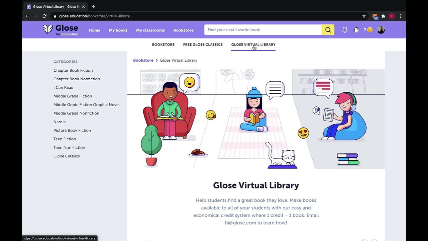The image size is (428, 241).
Task: Close the Glose Virtual Library tab
Action: point(83,7)
